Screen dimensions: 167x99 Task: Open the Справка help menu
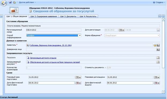pos(159,2)
